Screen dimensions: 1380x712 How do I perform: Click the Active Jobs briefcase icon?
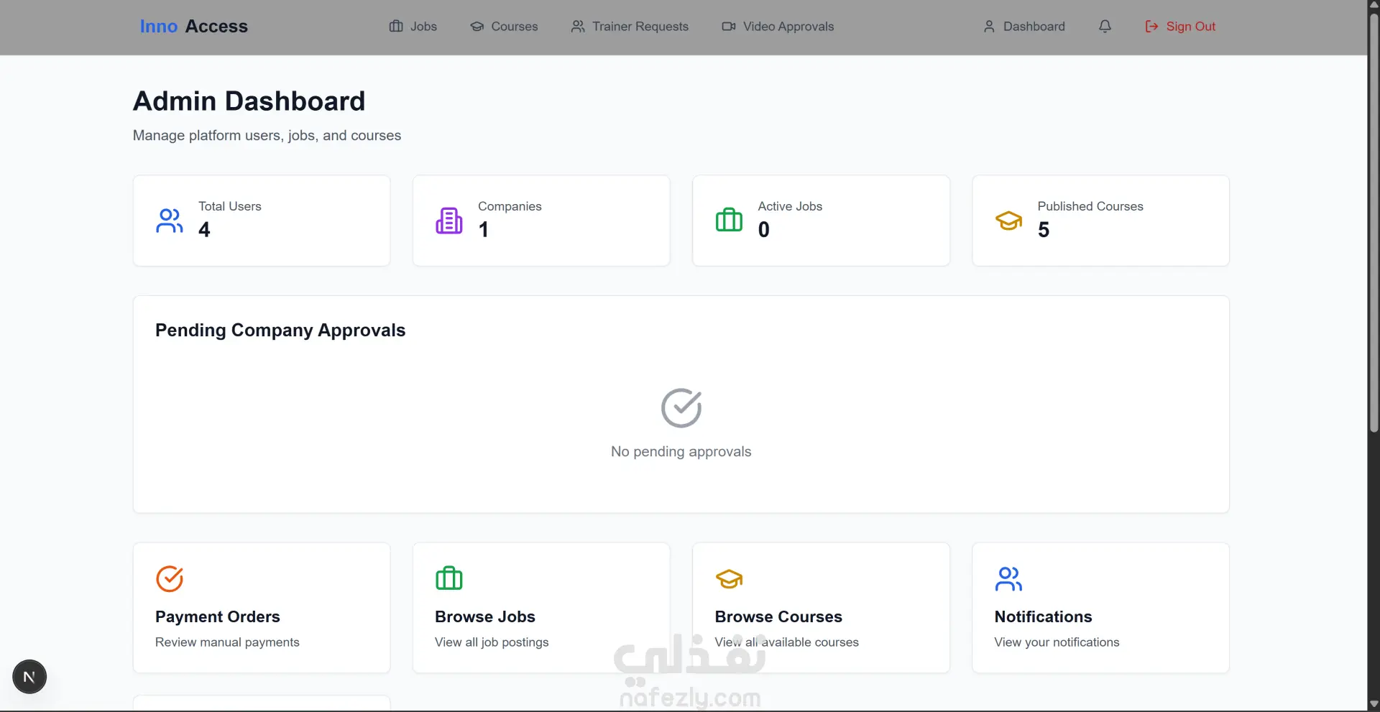pos(729,221)
